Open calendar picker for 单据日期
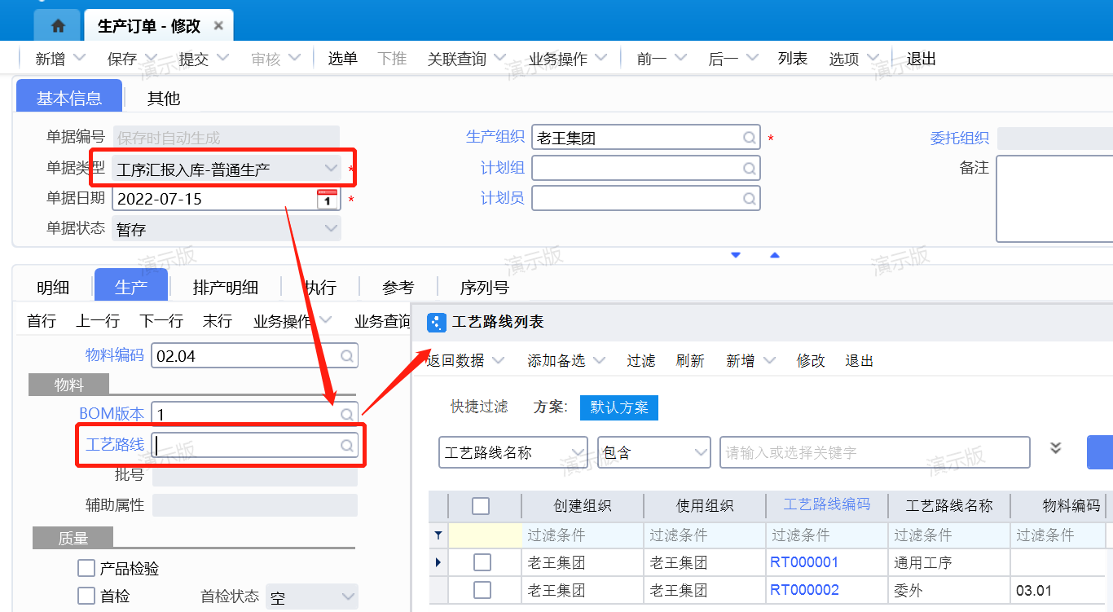Screen dimensions: 1113x612 point(327,199)
